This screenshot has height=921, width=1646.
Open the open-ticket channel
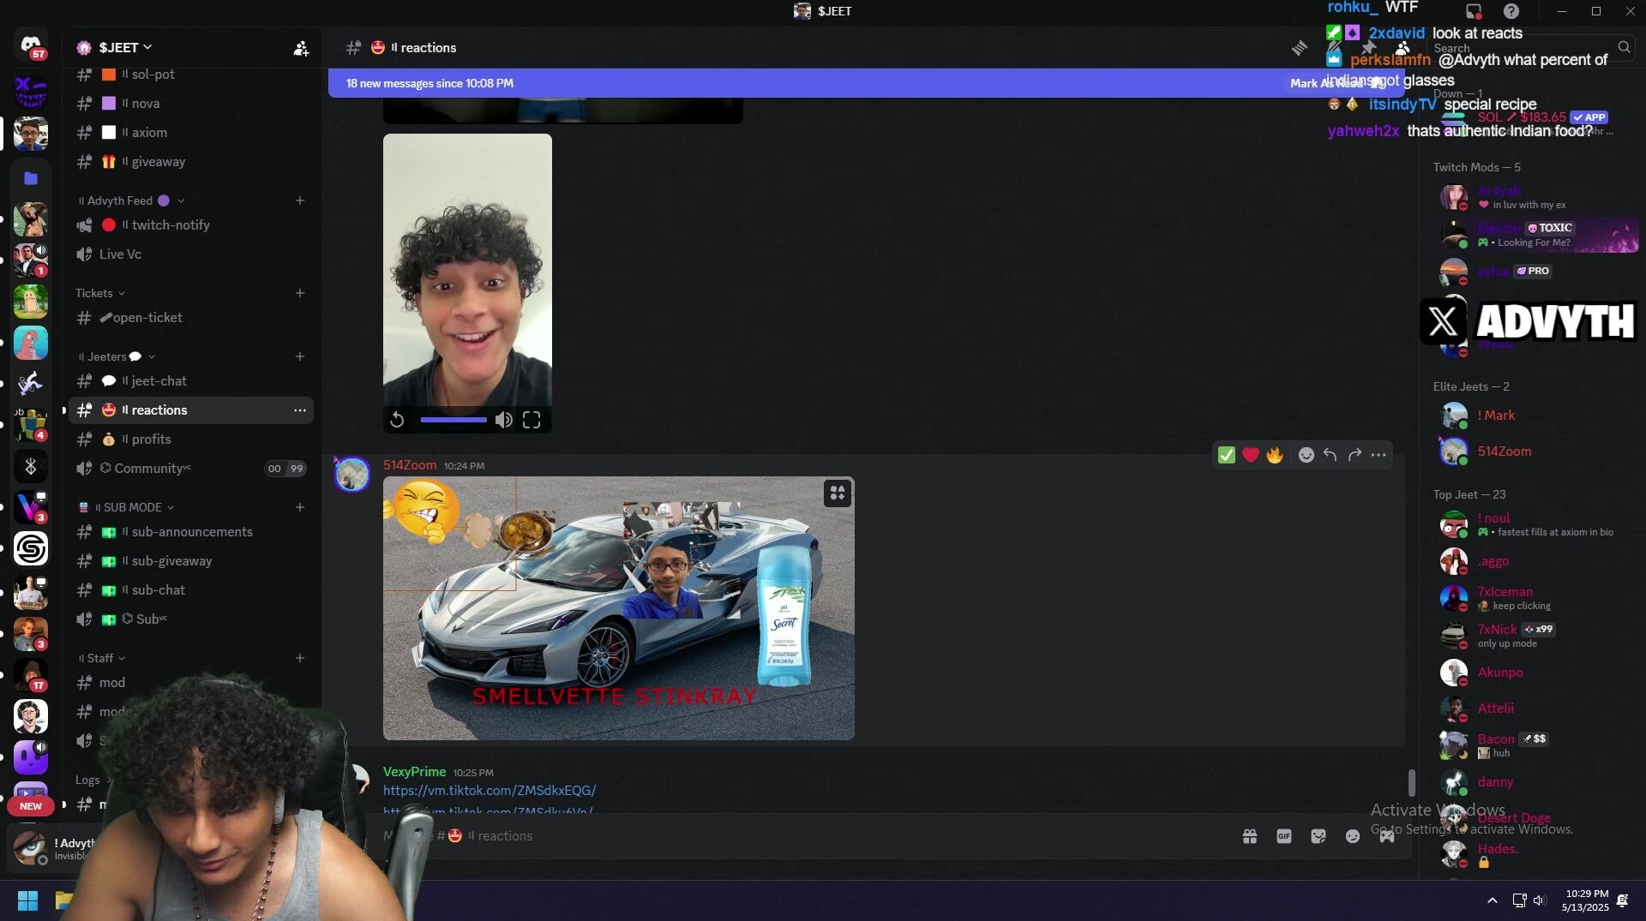pos(191,318)
